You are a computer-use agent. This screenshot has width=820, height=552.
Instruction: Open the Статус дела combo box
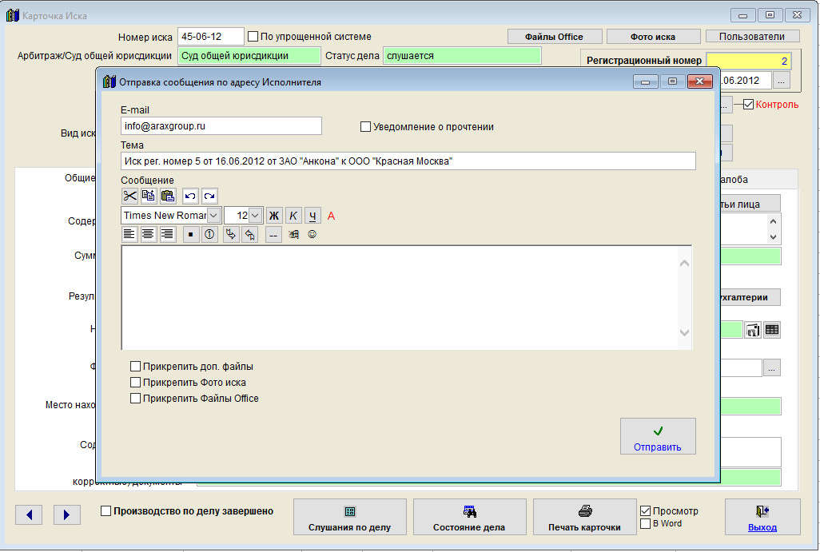click(x=461, y=56)
